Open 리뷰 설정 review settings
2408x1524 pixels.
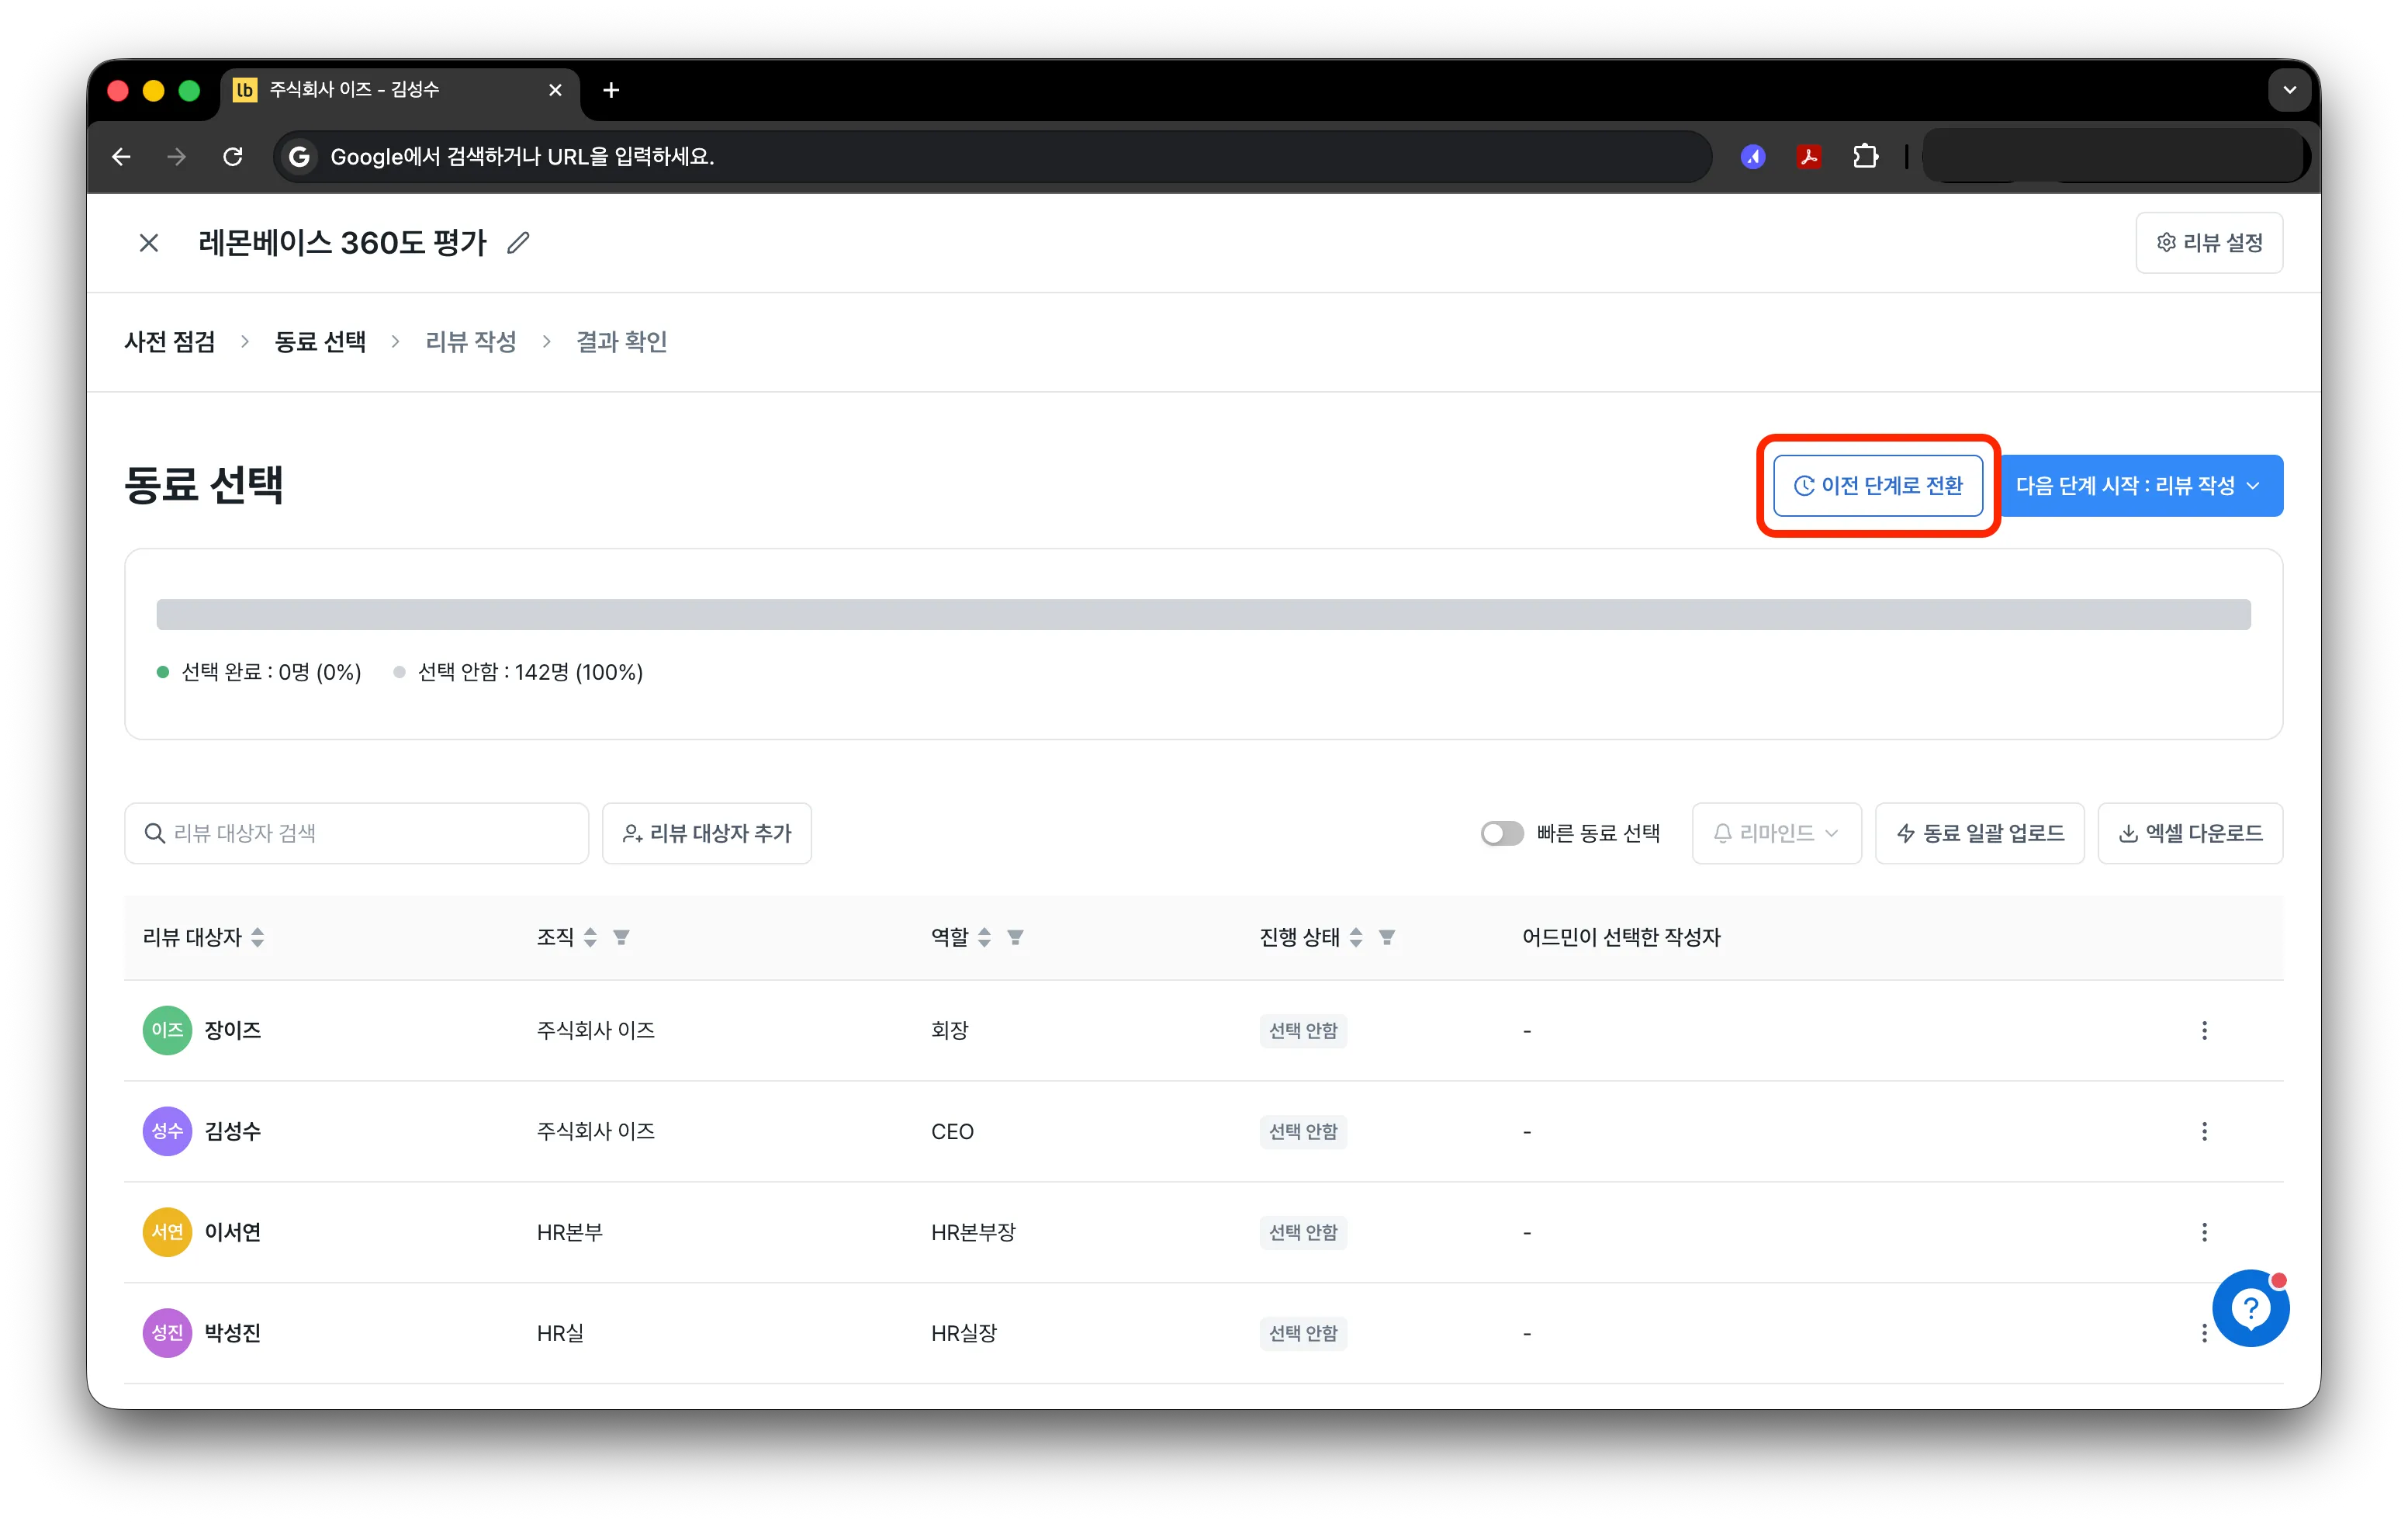tap(2209, 243)
